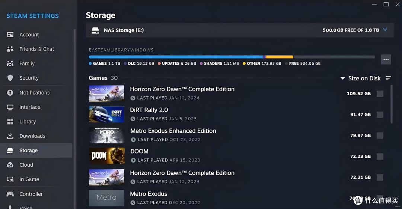Screen dimensions: 402x209
Task: Click the Notifications alert icon
Action: tap(10, 93)
